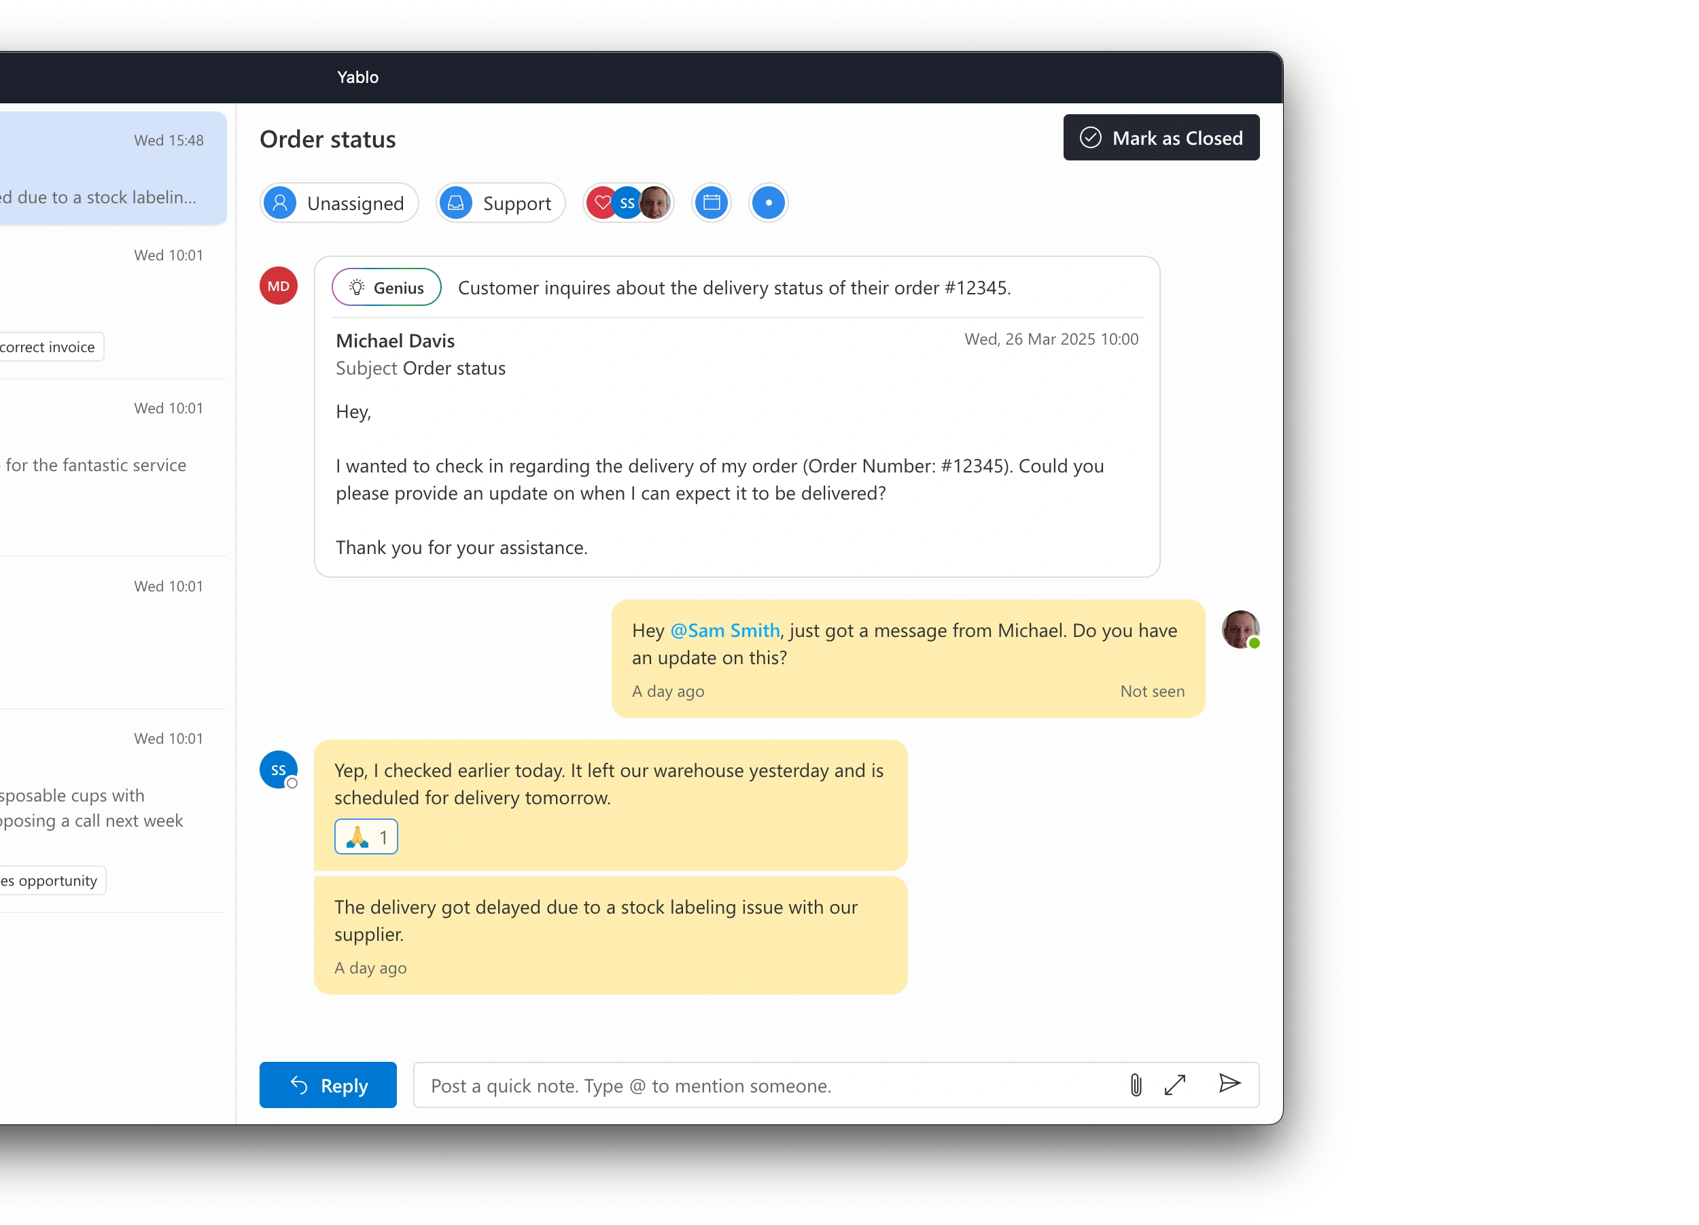Click user profile photo beside yellow note
The image size is (1699, 1225).
pyautogui.click(x=1240, y=629)
